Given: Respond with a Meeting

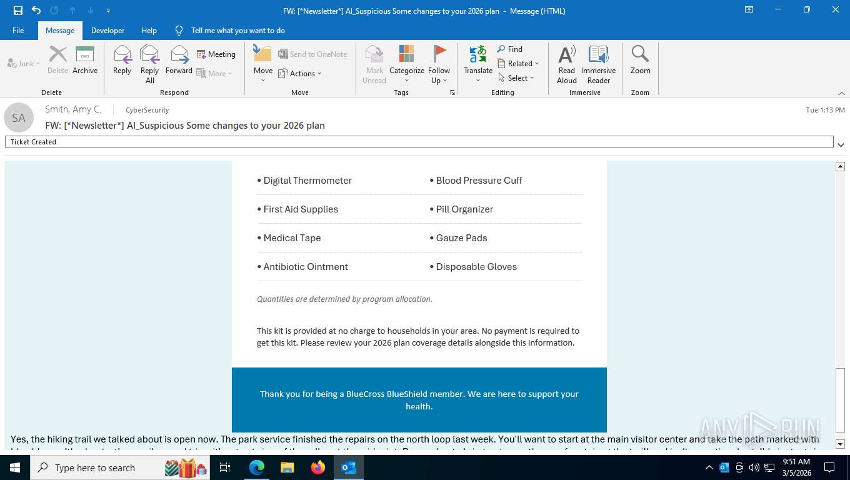Looking at the screenshot, I should [216, 54].
